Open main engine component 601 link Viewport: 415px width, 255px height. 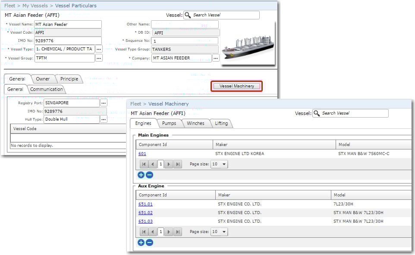pos(142,154)
